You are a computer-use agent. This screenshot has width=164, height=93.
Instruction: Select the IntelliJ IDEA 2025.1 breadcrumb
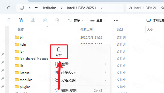click(x=82, y=8)
